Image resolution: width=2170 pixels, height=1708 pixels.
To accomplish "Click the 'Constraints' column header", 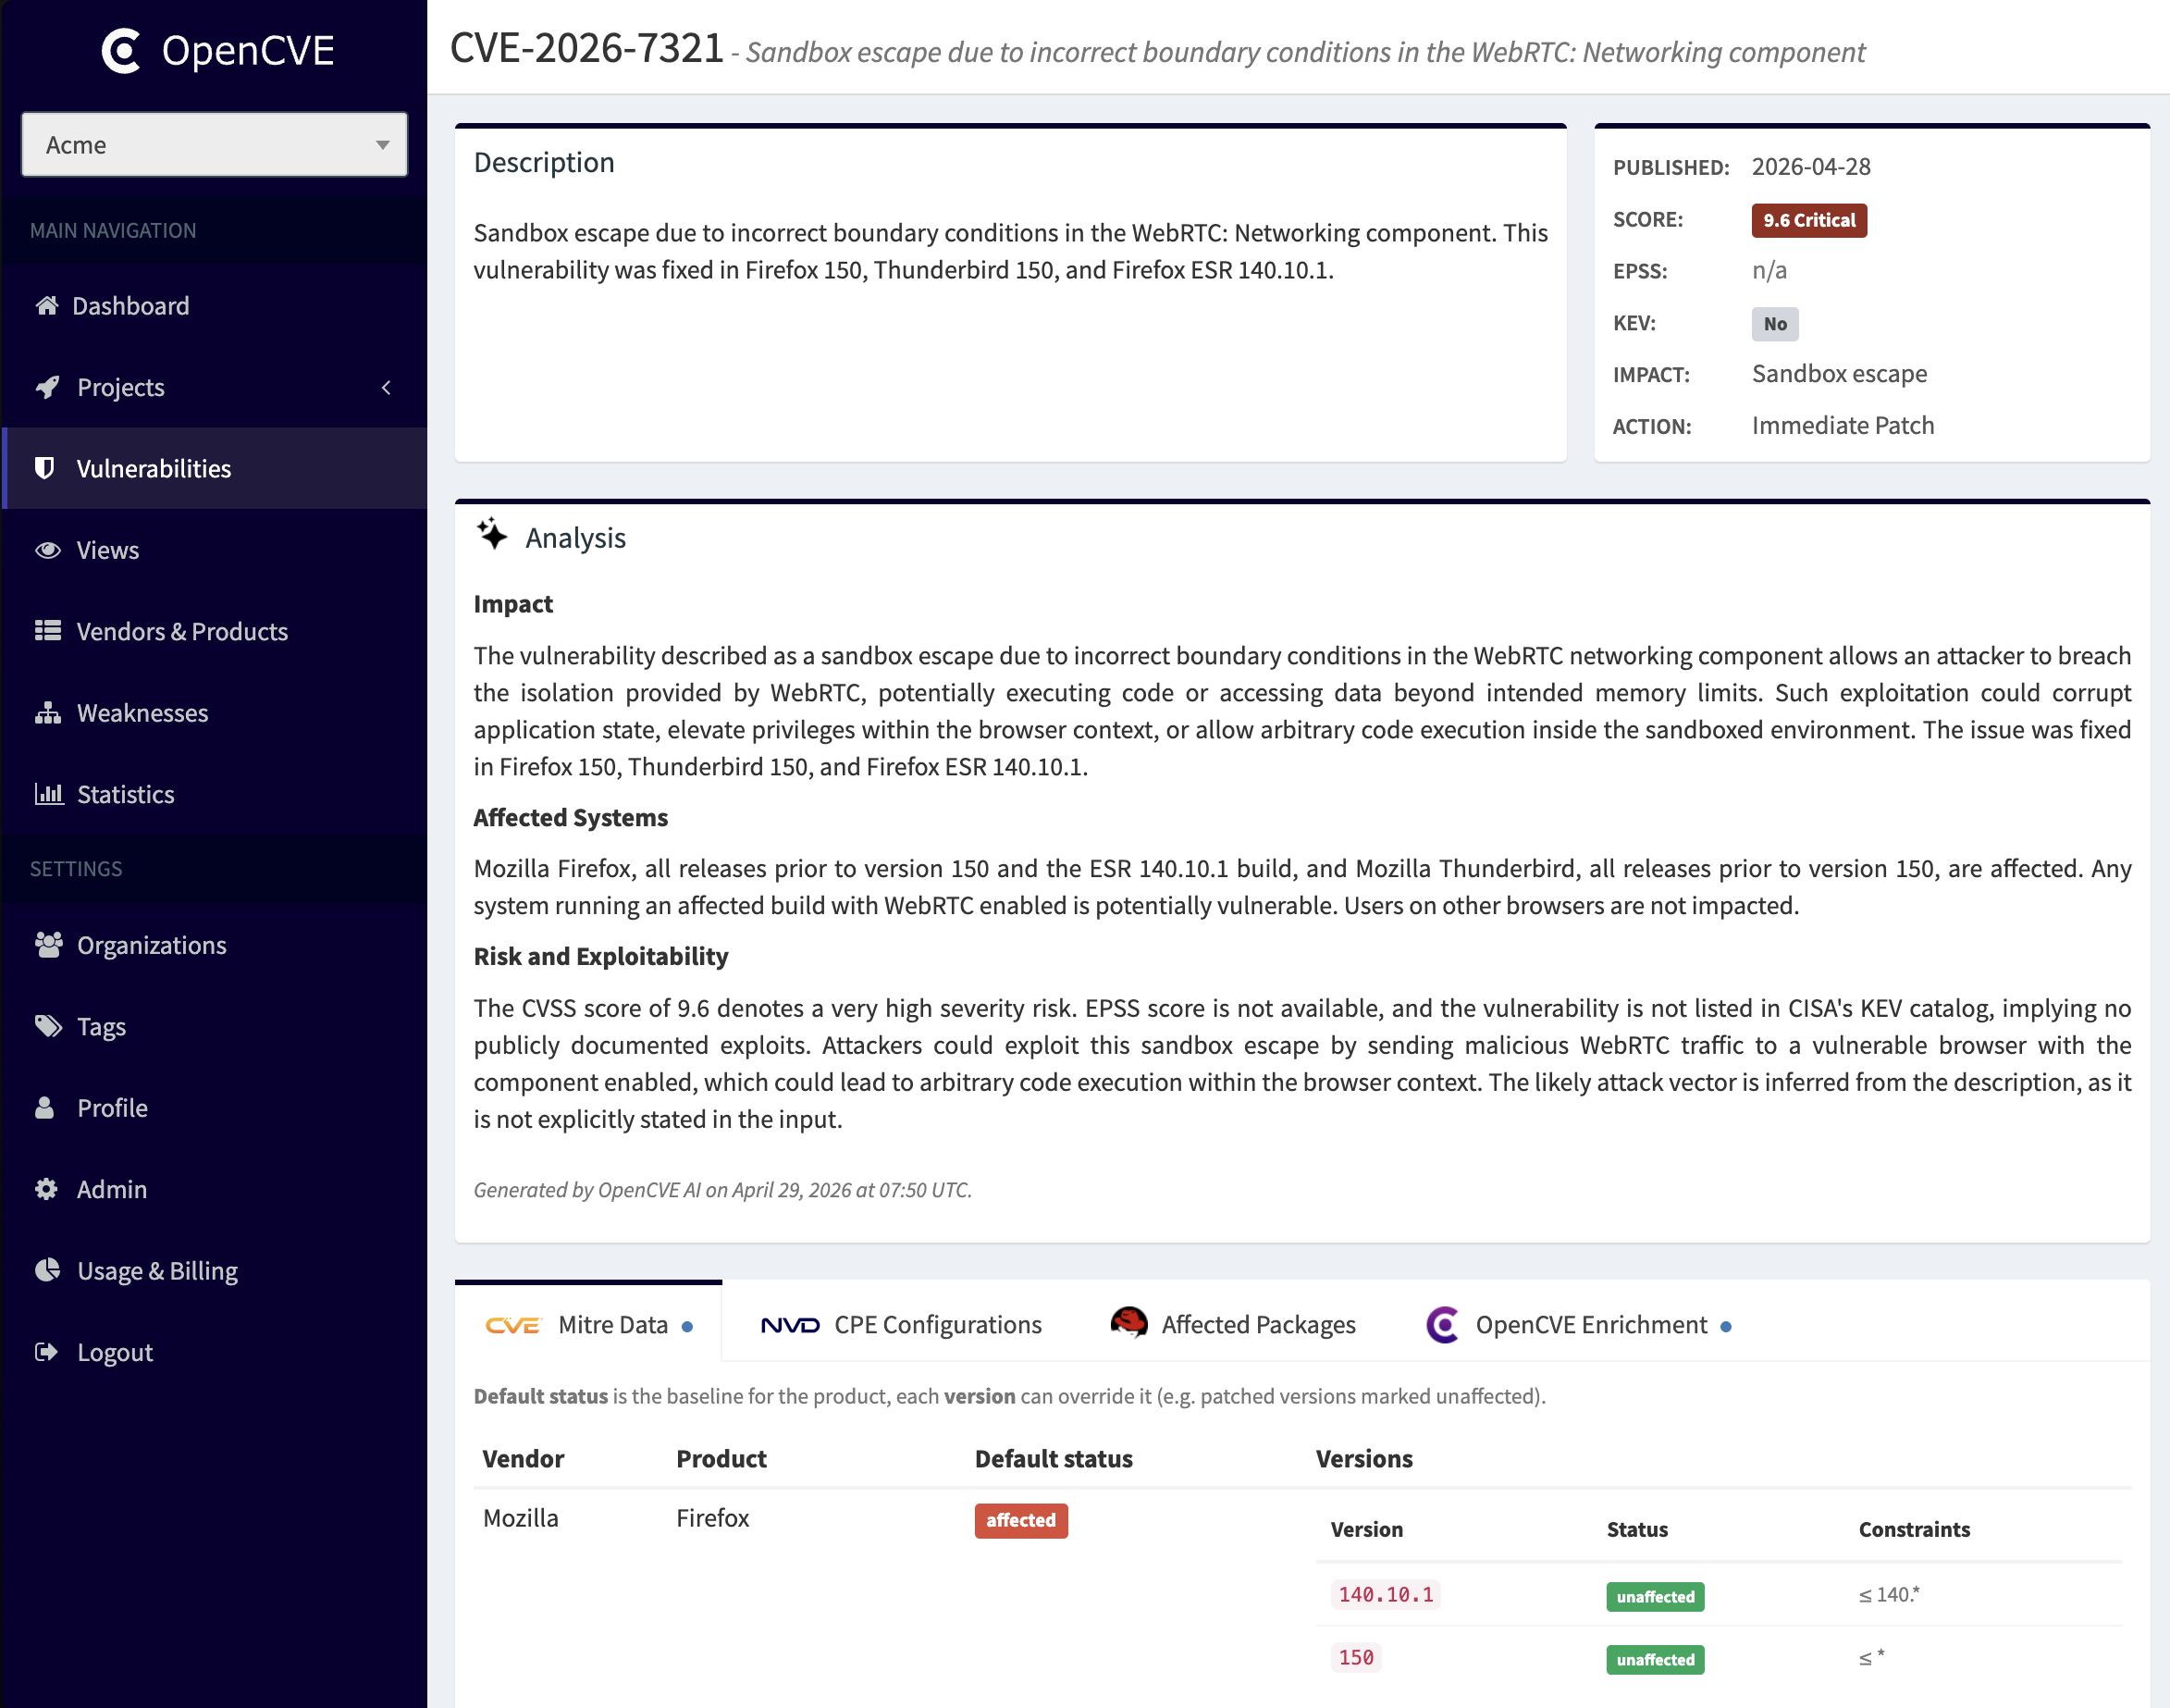I will (1914, 1529).
